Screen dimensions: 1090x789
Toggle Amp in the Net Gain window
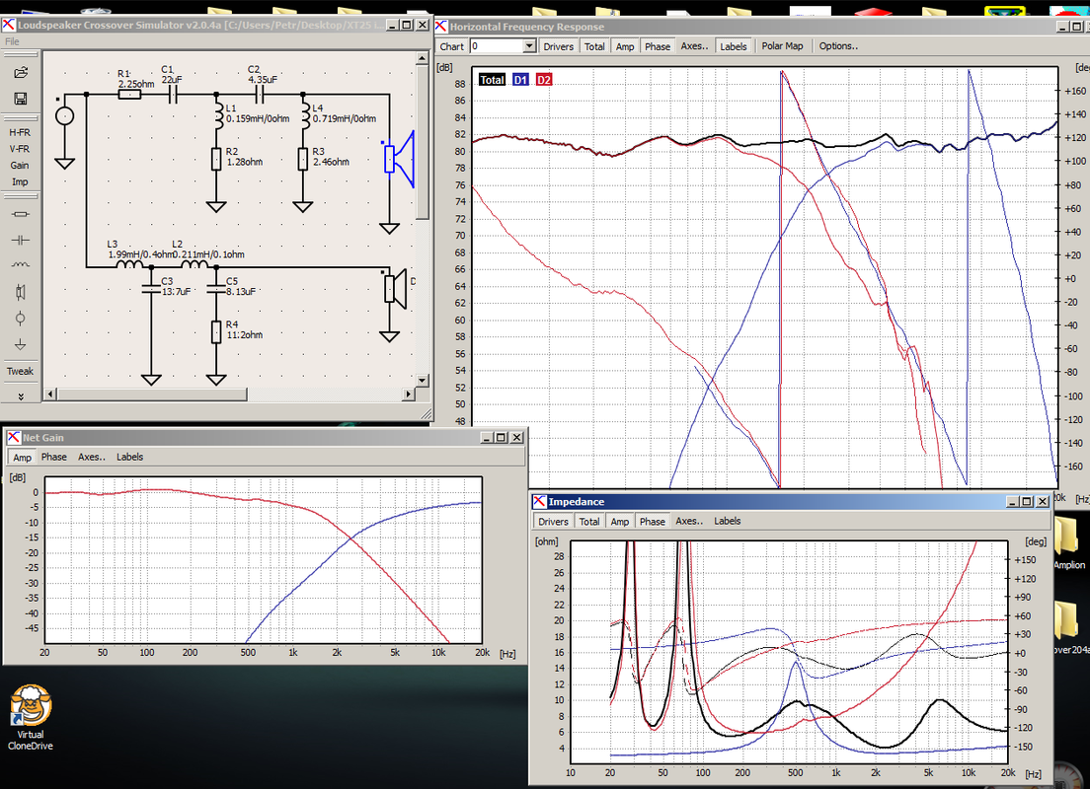coord(23,457)
